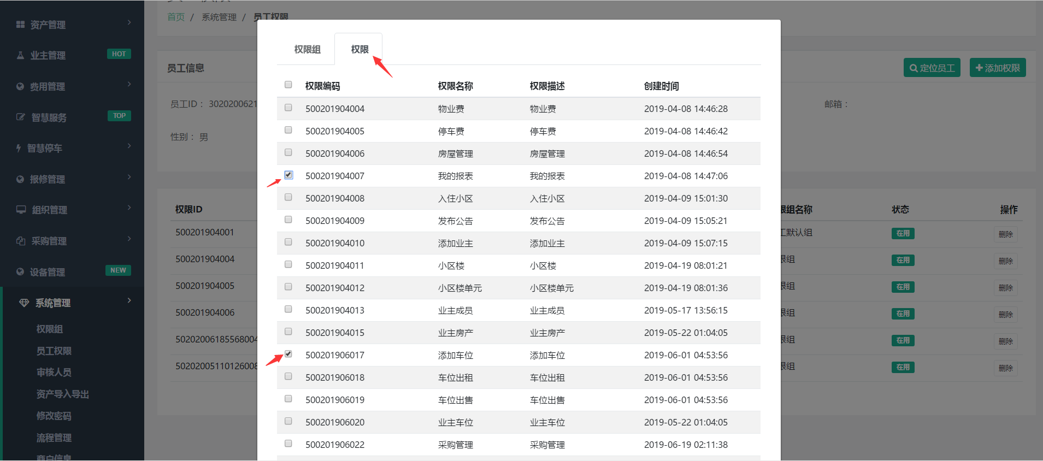The width and height of the screenshot is (1043, 461).
Task: Collapse the 系统管理 menu chevron
Action: click(x=129, y=300)
